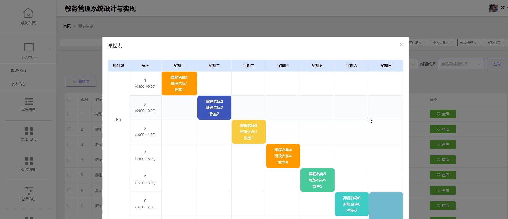Click the 操作 column header
Viewport: 508px width, 219px height.
click(x=433, y=100)
